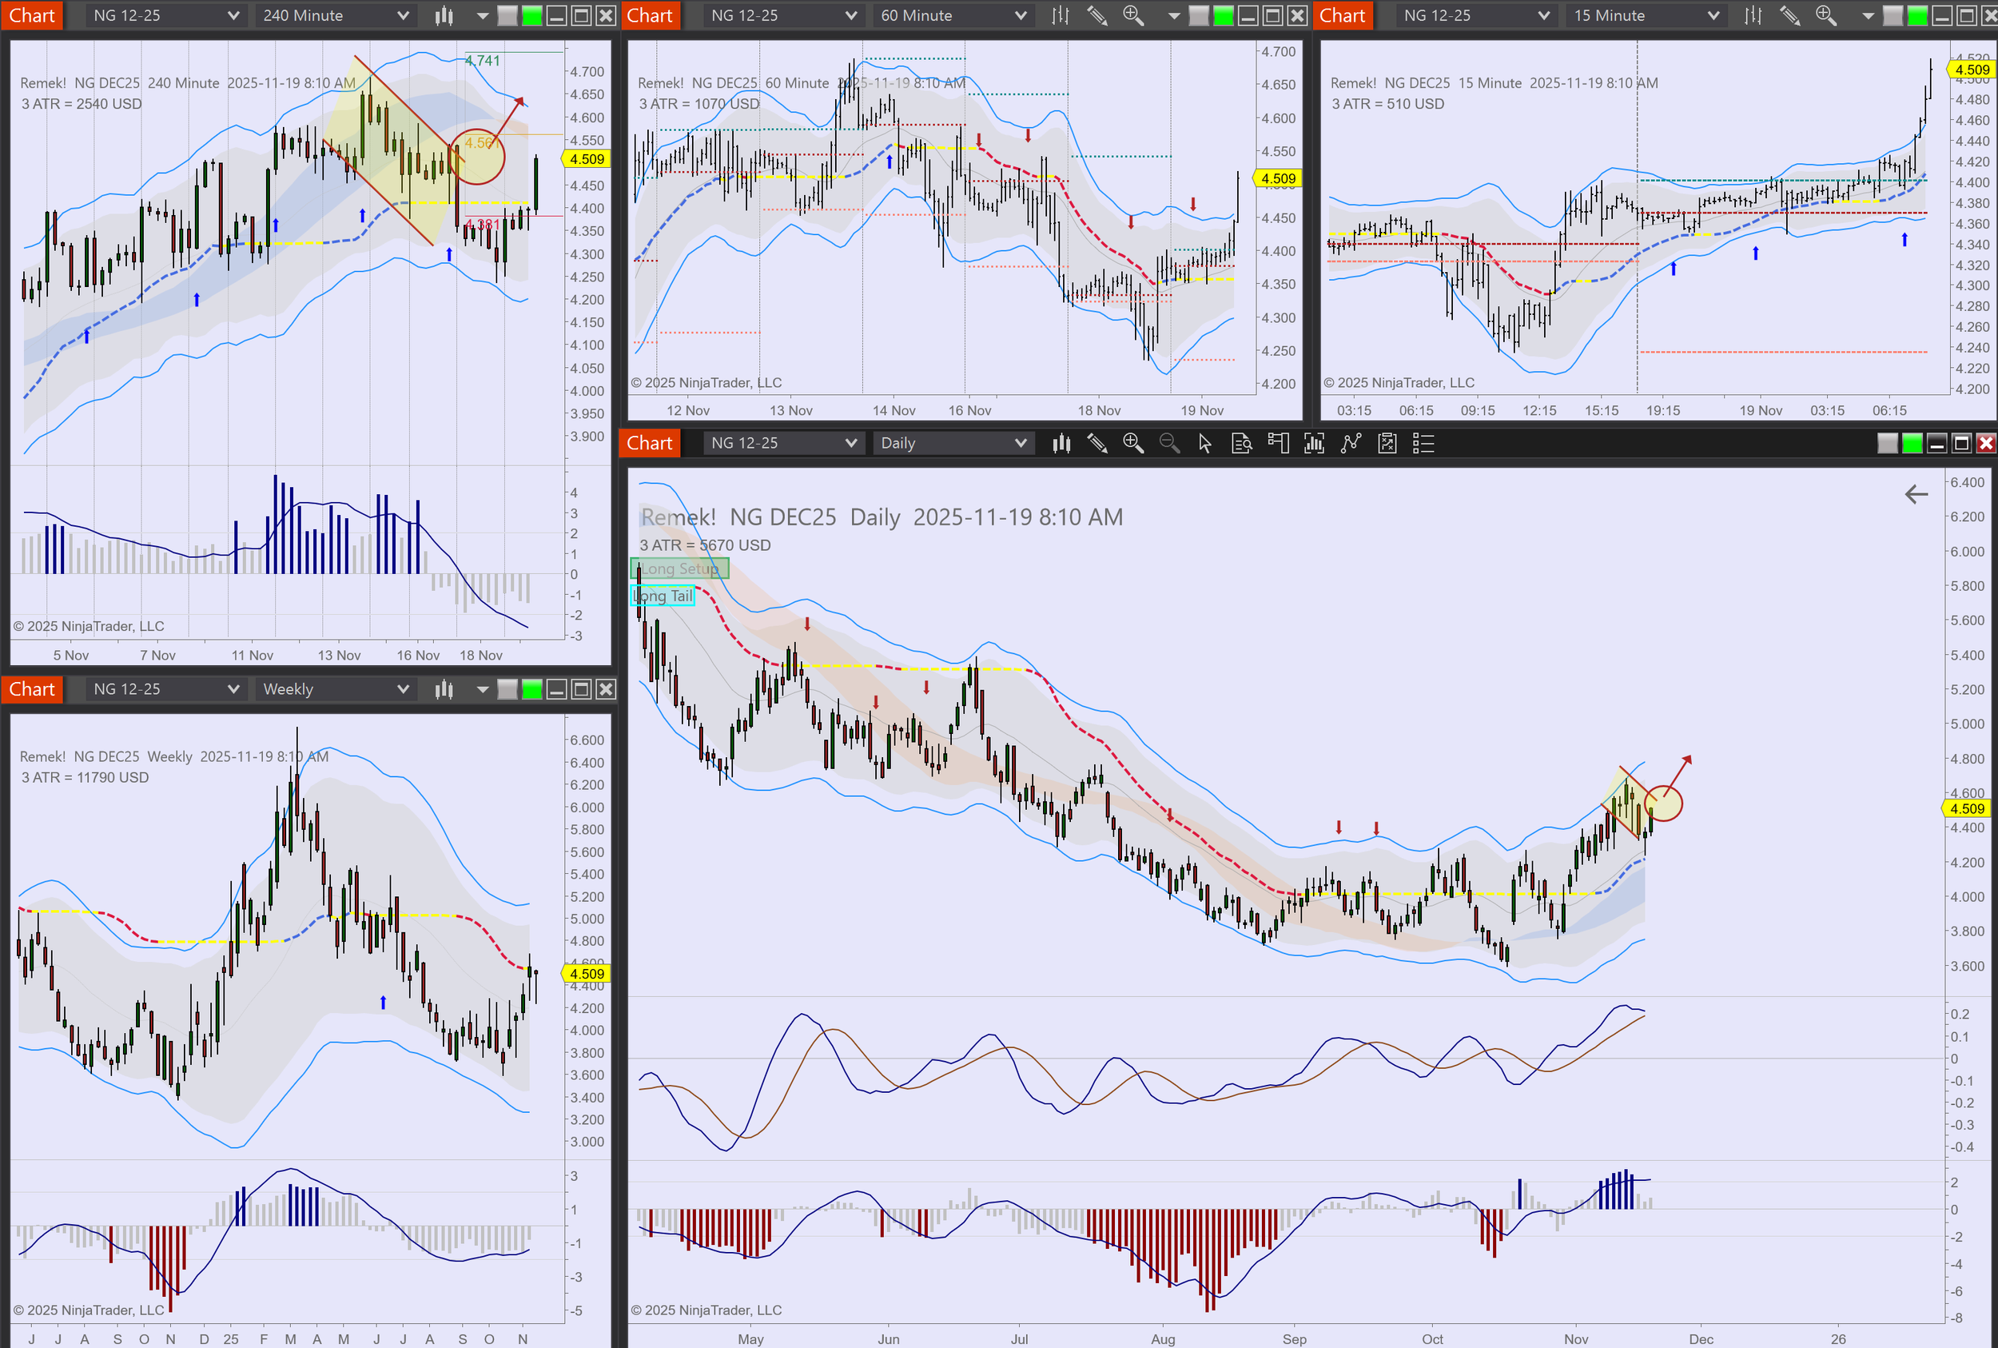The image size is (1998, 1348).
Task: Click the Long Setup label button
Action: [679, 568]
